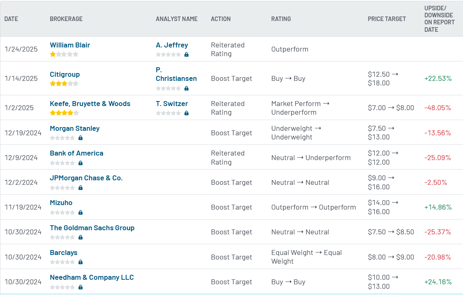Screen dimensions: 463x295
Task: Click the $12.50 → $18.00 price target
Action: 383,79
